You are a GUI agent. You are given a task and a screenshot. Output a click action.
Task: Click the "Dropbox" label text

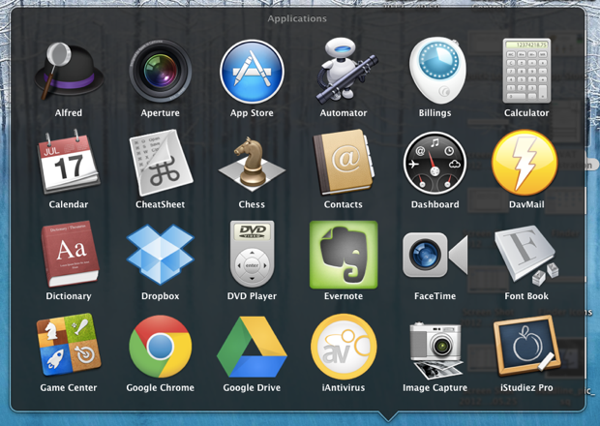tap(160, 296)
